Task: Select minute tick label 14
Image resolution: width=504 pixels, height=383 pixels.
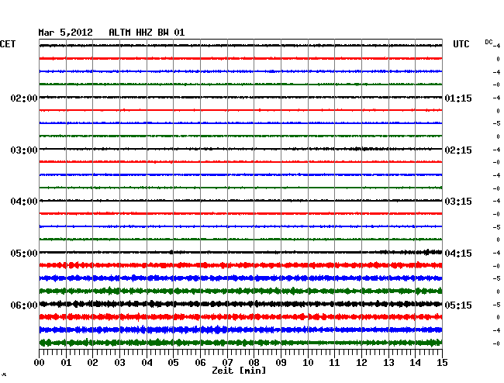Action: click(415, 363)
